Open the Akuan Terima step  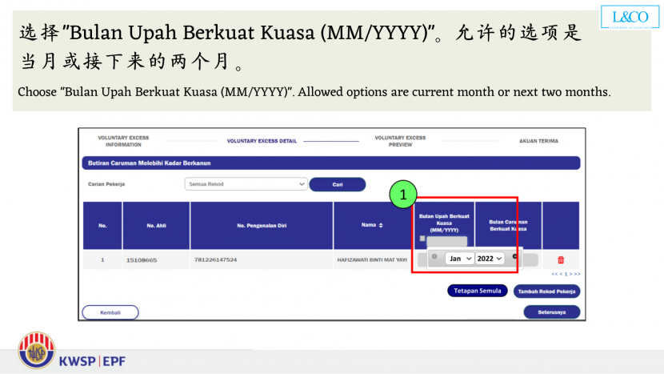tap(538, 141)
